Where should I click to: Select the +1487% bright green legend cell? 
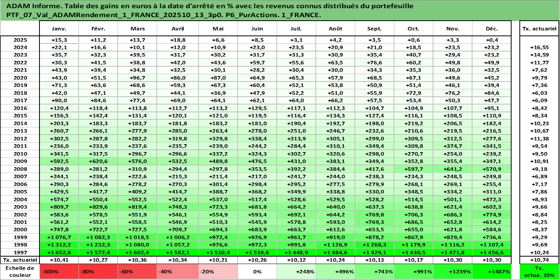click(x=492, y=271)
